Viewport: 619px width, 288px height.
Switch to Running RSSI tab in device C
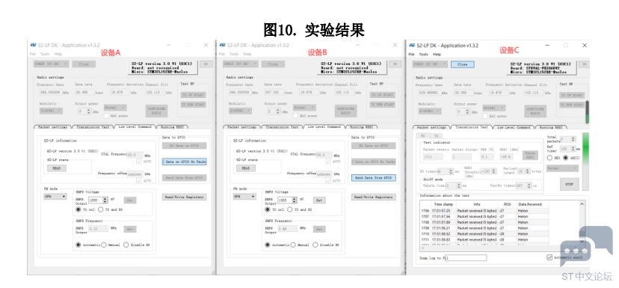[552, 128]
